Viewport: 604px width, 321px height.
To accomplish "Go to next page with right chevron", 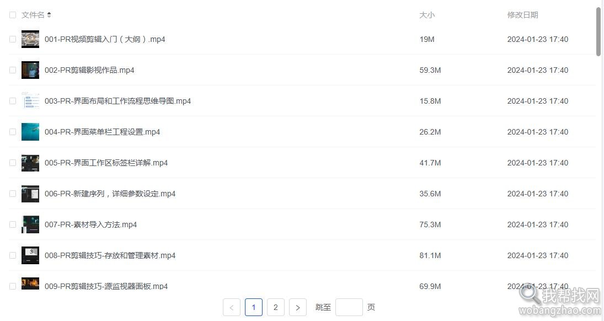I will [x=298, y=307].
